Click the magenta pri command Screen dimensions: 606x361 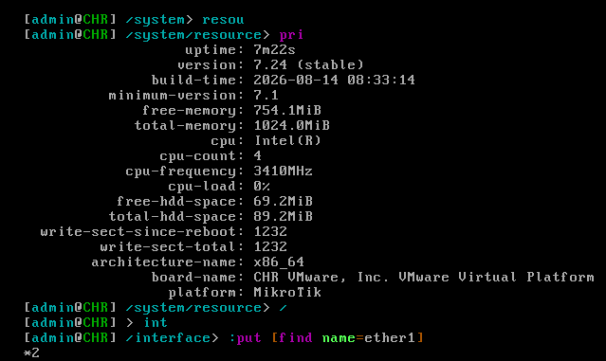tap(291, 35)
